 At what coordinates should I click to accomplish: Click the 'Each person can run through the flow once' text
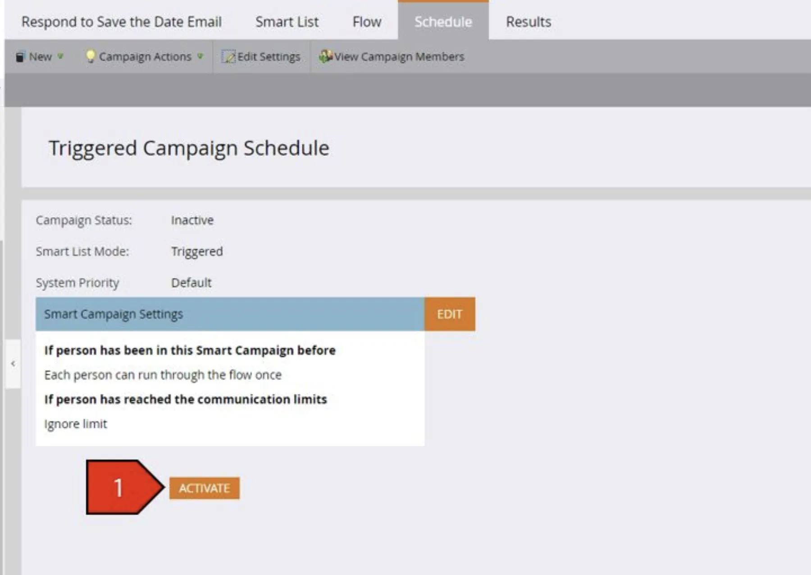(163, 375)
